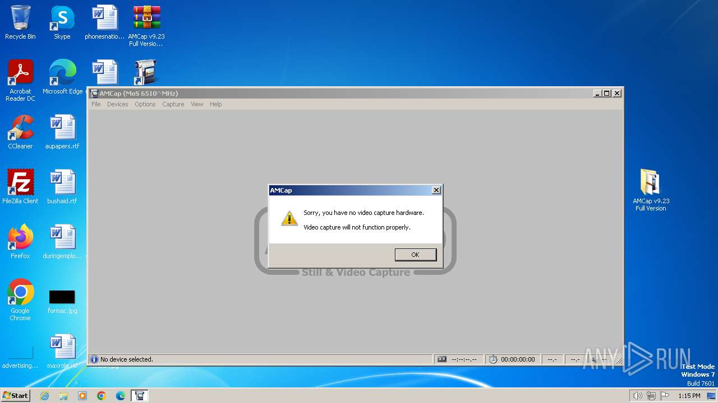
Task: Close the AMCap warning dialog with X
Action: (436, 190)
